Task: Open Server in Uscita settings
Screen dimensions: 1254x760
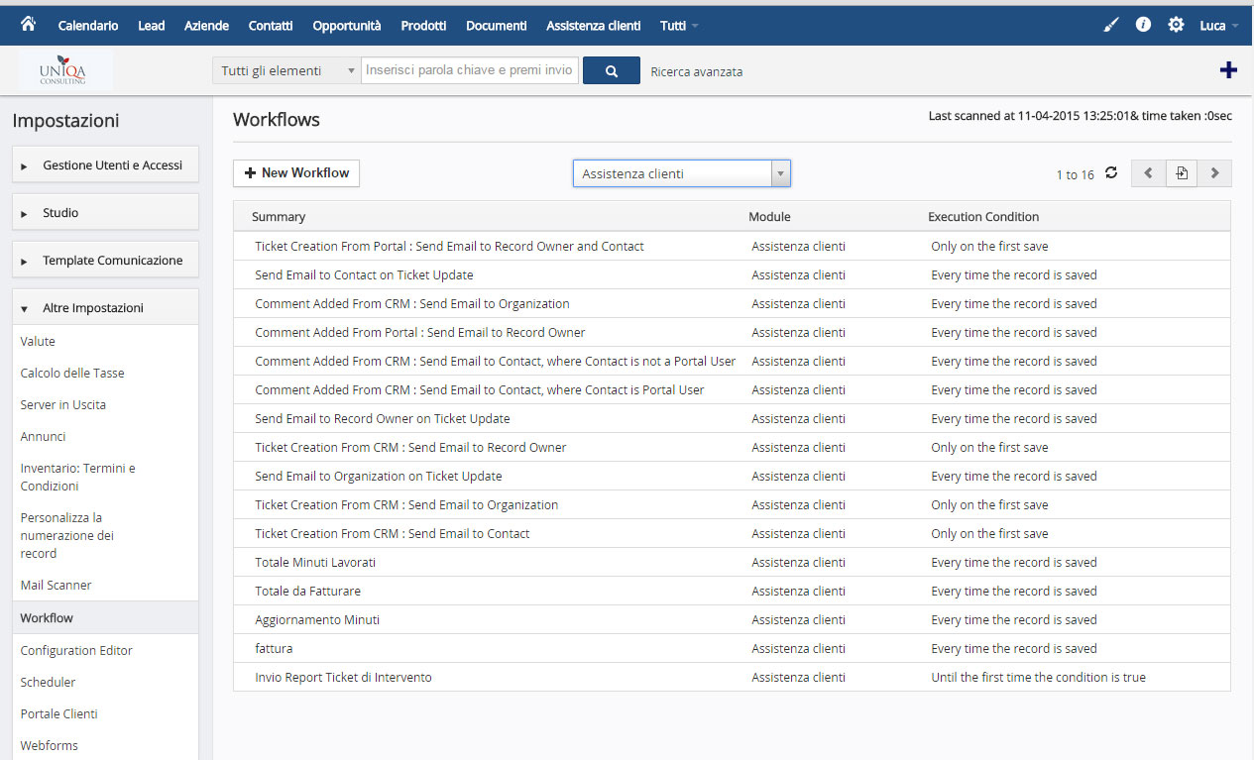Action: 63,405
